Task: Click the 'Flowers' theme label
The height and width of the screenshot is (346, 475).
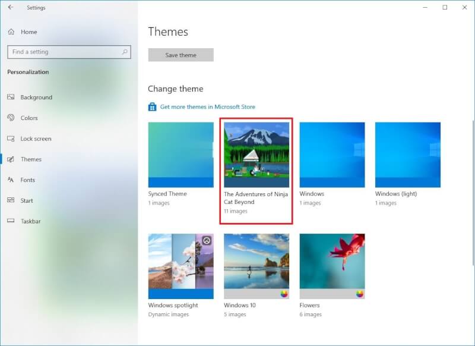Action: 309,306
